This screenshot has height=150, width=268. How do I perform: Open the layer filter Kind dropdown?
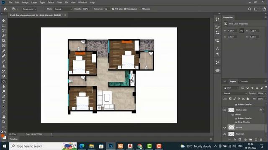[x=231, y=88]
